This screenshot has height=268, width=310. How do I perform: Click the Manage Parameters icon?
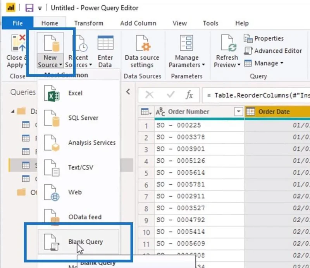(x=186, y=43)
